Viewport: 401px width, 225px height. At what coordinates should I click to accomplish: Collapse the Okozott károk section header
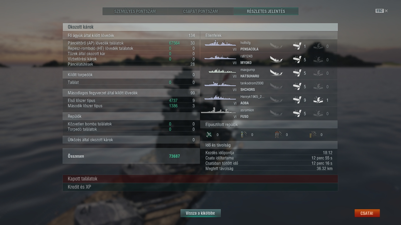tap(200, 27)
